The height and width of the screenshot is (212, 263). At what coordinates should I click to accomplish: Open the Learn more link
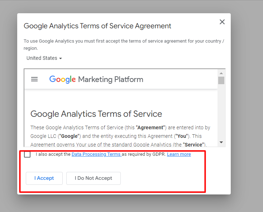pyautogui.click(x=179, y=154)
